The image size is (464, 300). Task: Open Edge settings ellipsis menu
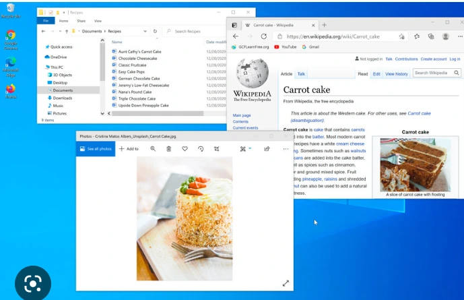[x=460, y=36]
